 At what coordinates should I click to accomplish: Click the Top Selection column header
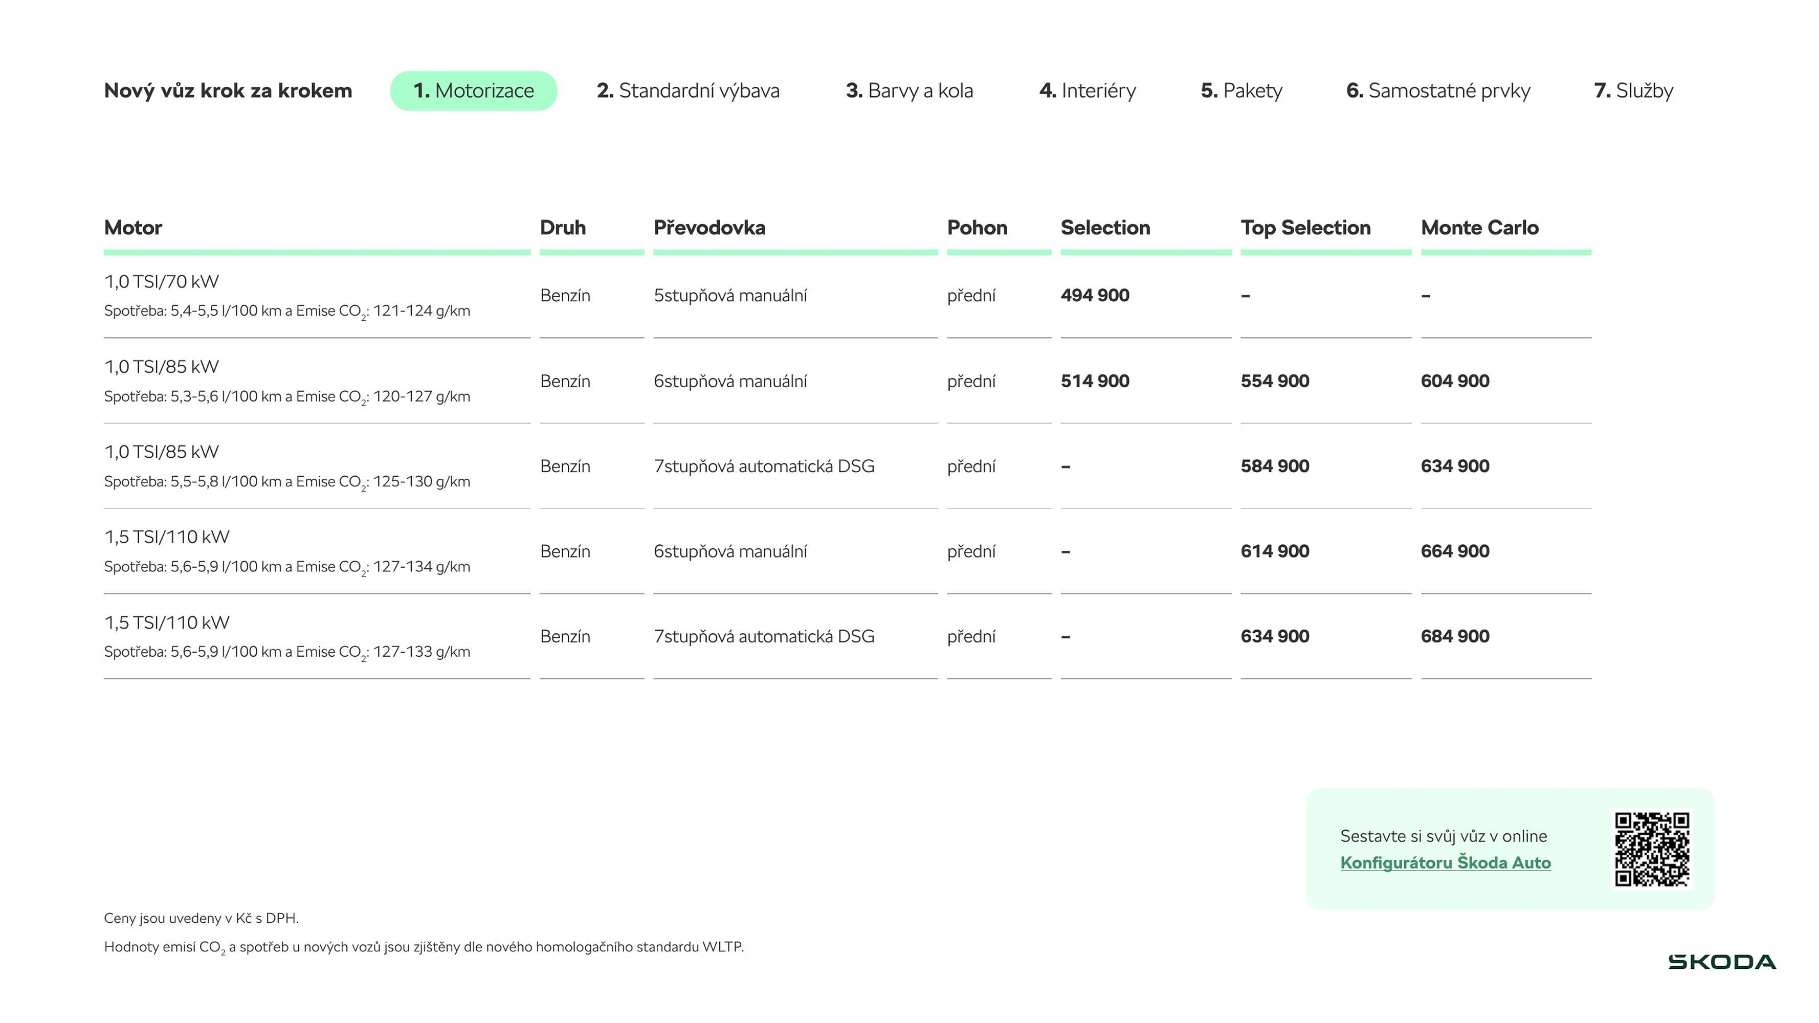(x=1305, y=227)
